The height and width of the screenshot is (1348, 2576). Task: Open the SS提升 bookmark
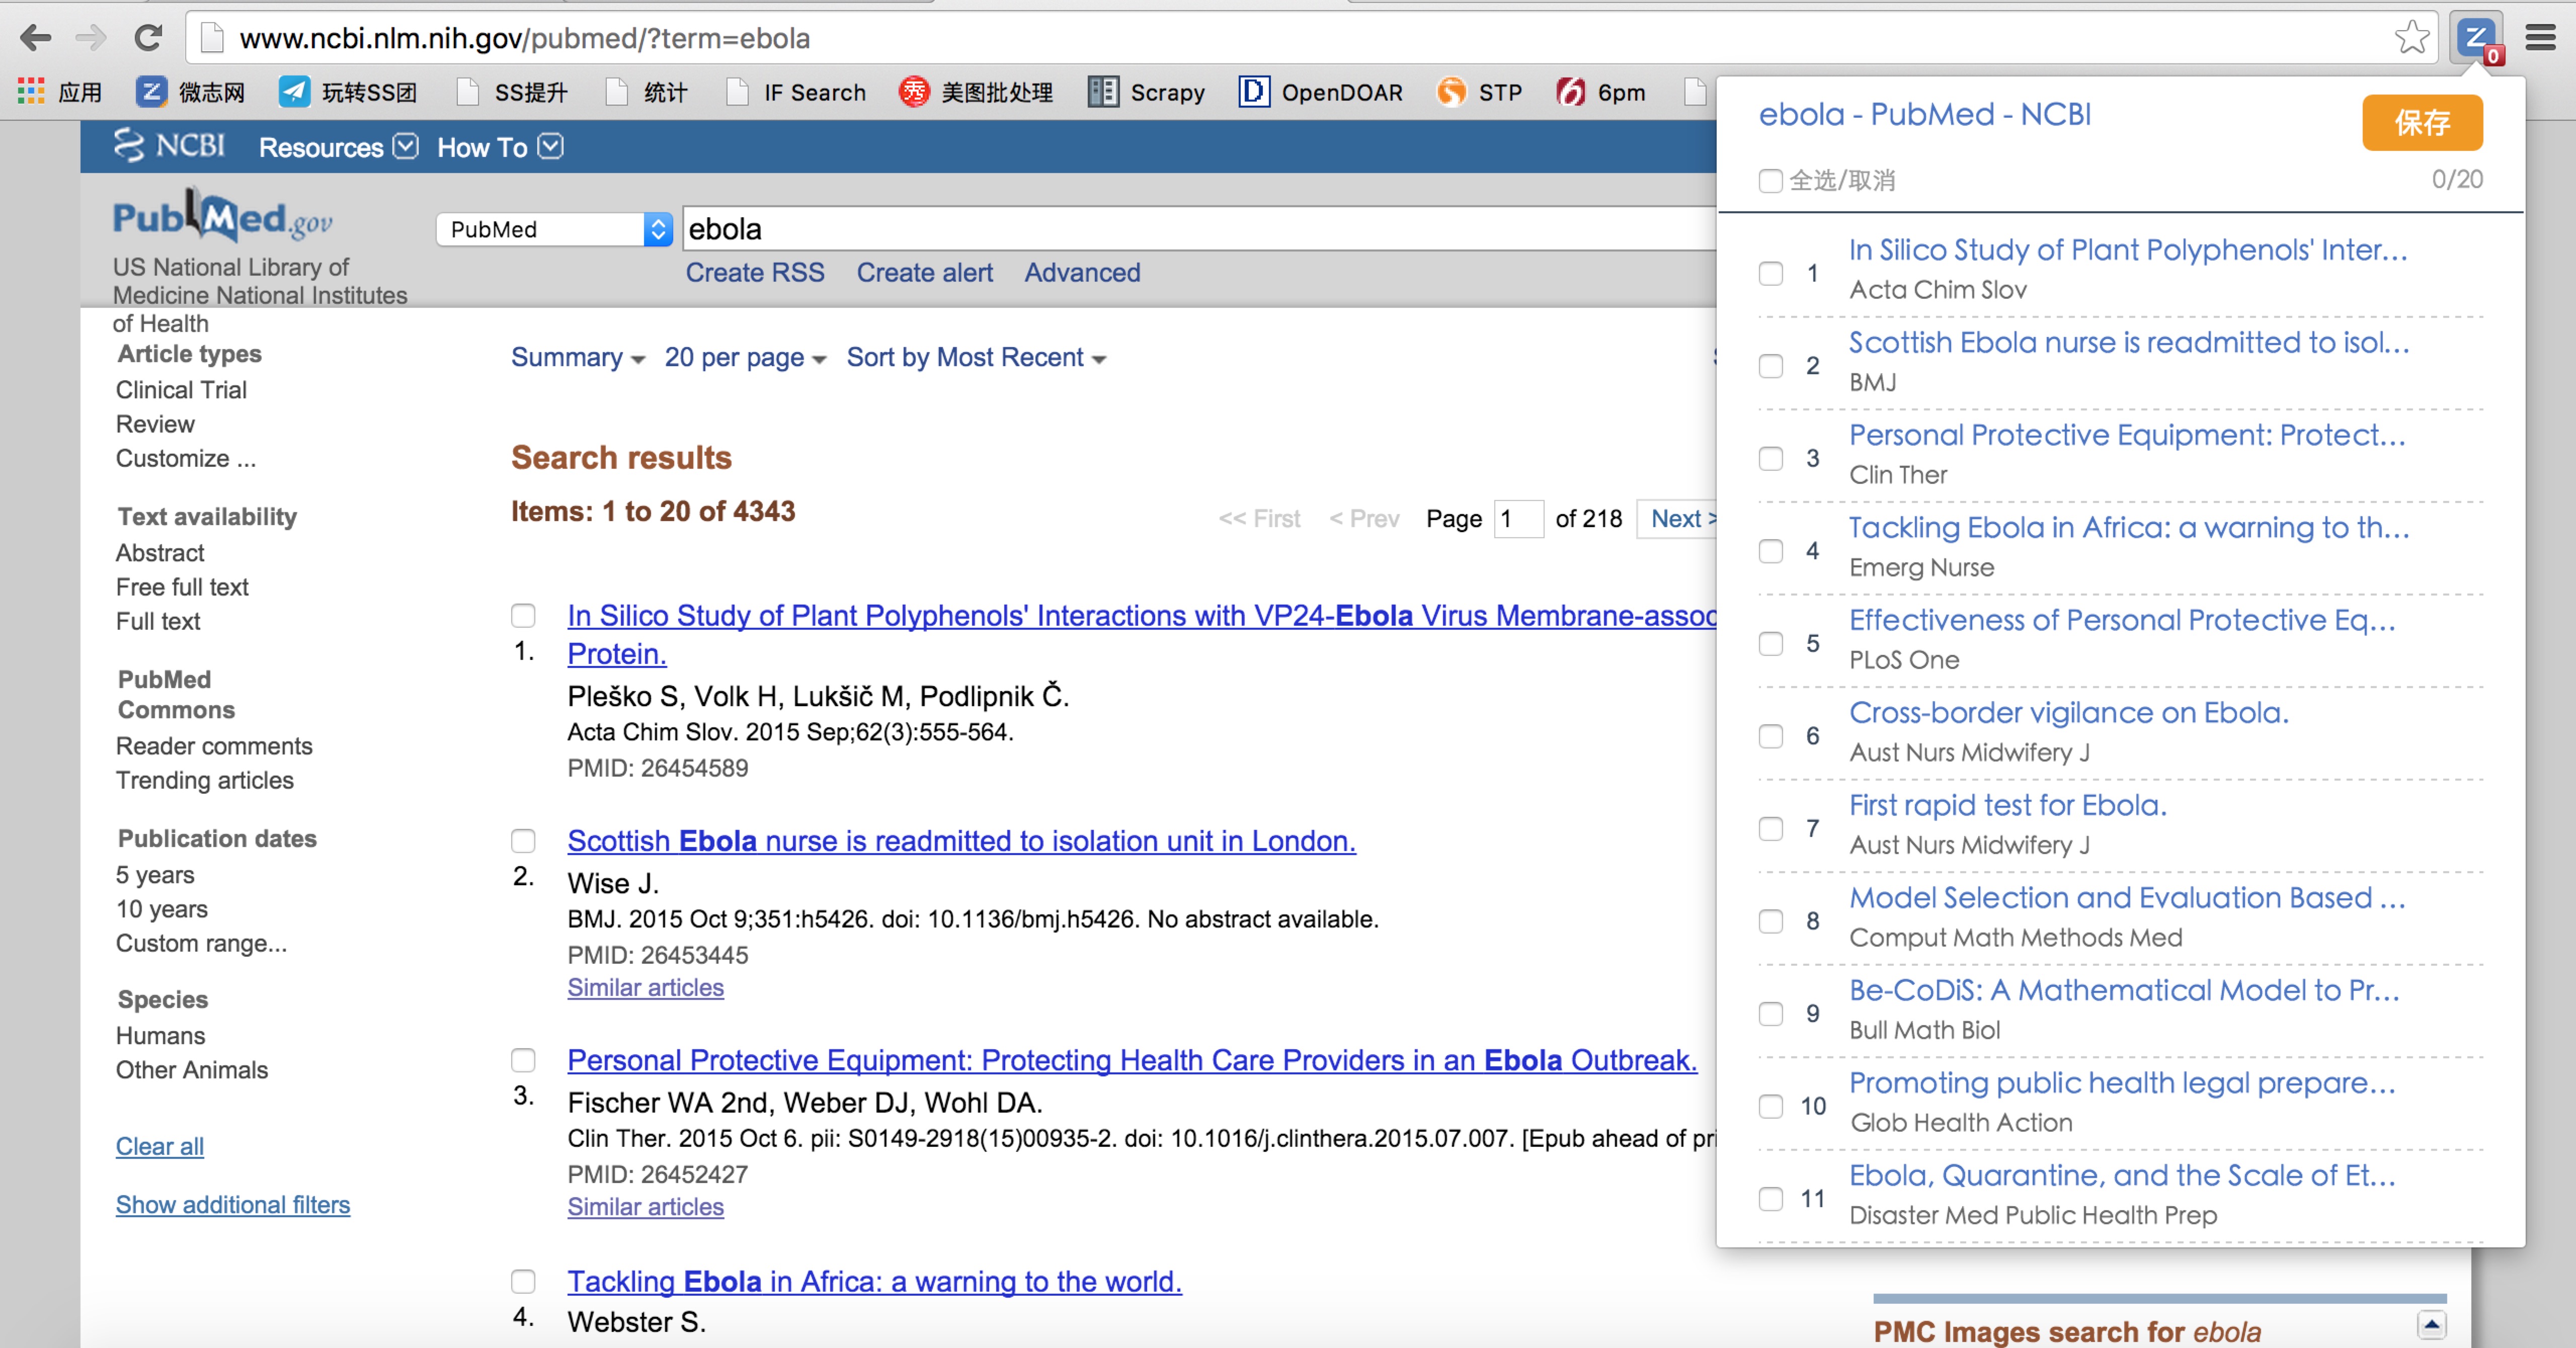tap(512, 92)
